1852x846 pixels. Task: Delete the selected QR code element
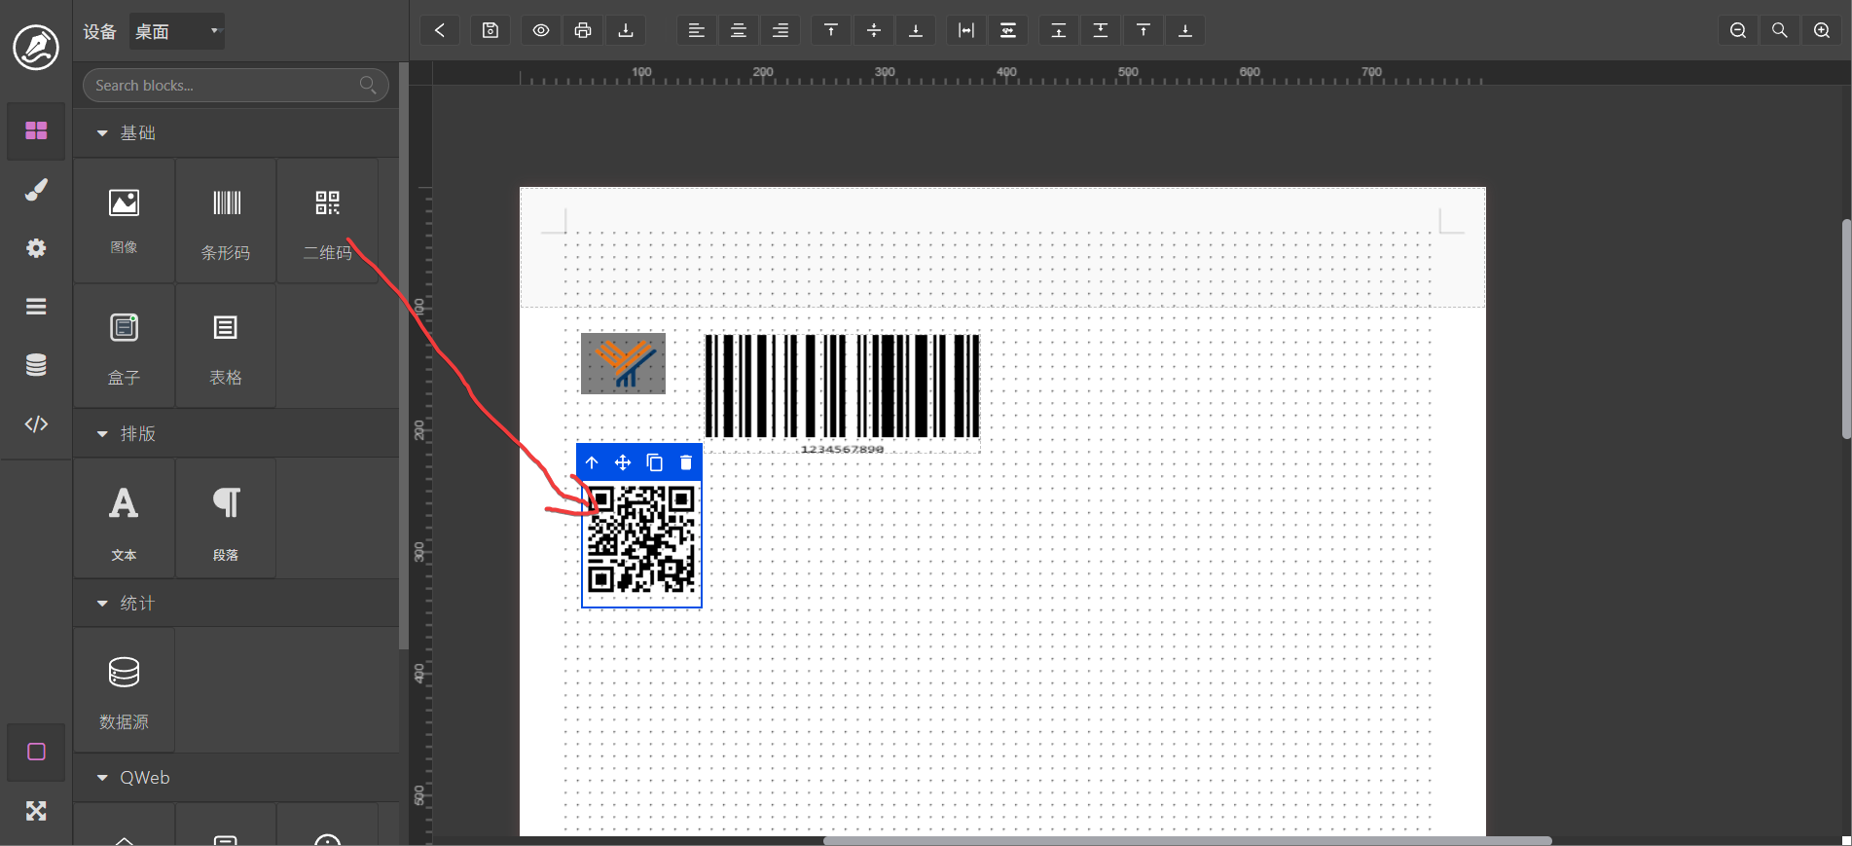[x=686, y=462]
